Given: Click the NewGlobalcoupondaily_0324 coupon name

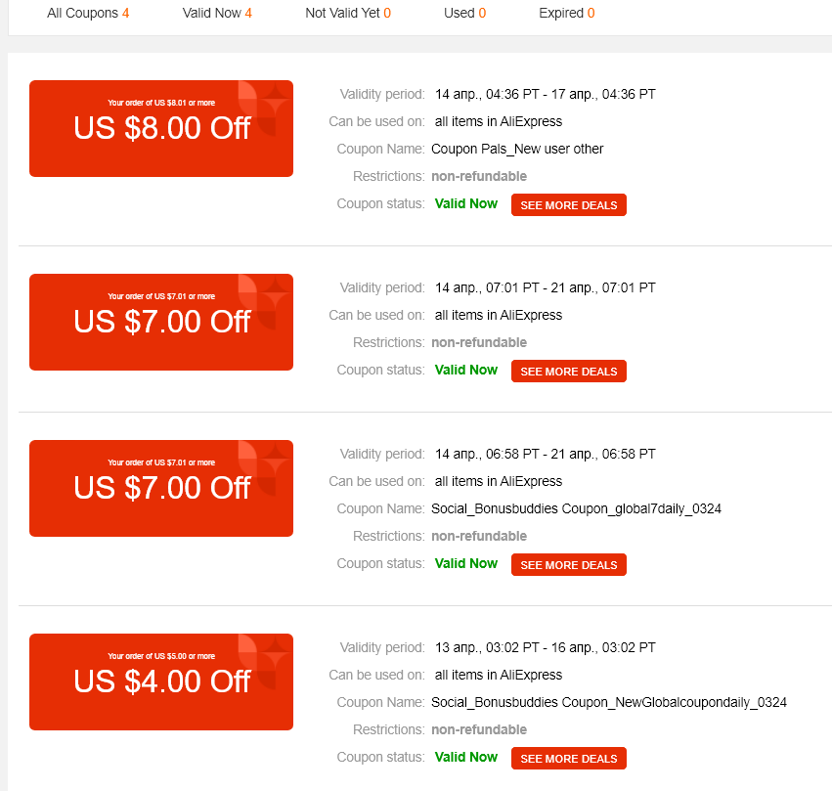Looking at the screenshot, I should coord(609,702).
